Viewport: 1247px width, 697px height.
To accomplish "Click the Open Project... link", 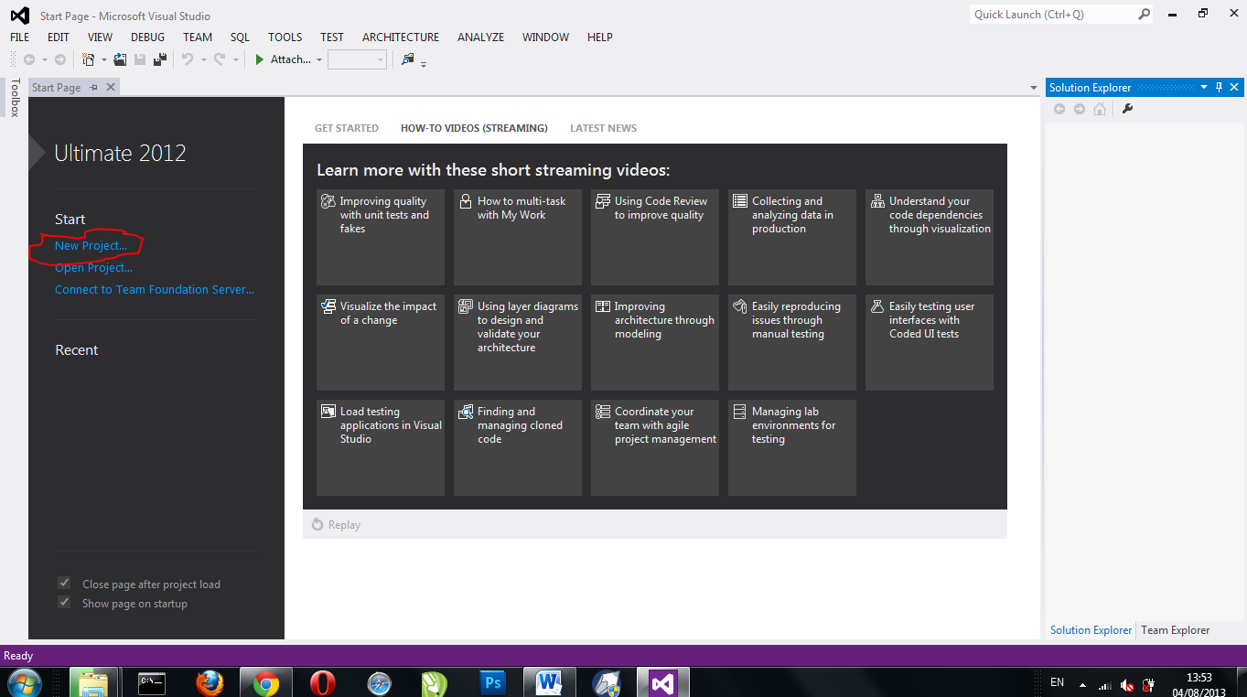I will coord(93,267).
